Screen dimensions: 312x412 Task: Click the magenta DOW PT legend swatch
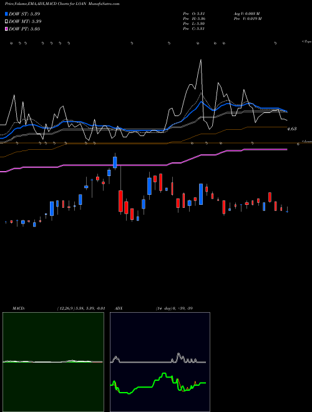click(x=7, y=29)
